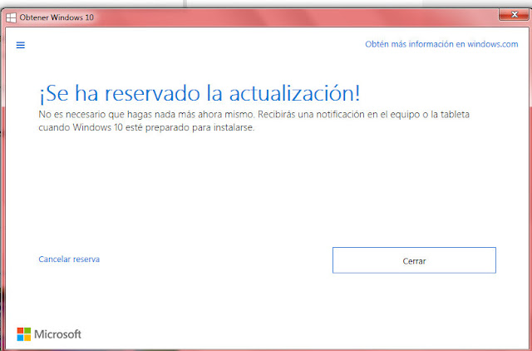The image size is (532, 351).
Task: Click the 'Cancelar reserva' link
Action: (69, 260)
